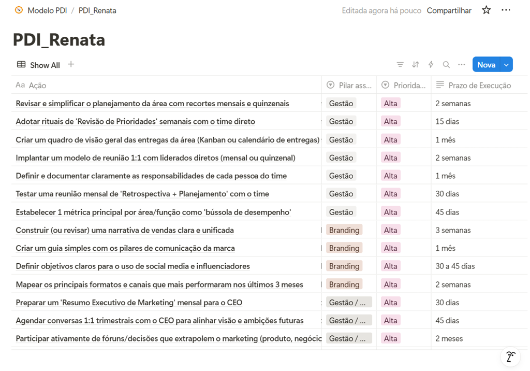Screen dimensions: 530x371
Task: Open row 'Mapear os principais formatos e canais'
Action: click(x=159, y=284)
